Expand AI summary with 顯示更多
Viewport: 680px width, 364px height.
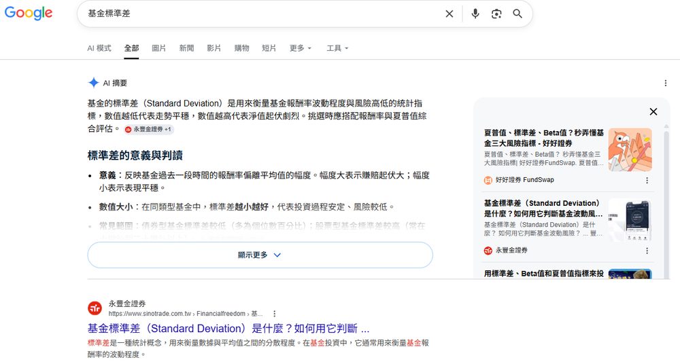click(x=260, y=255)
